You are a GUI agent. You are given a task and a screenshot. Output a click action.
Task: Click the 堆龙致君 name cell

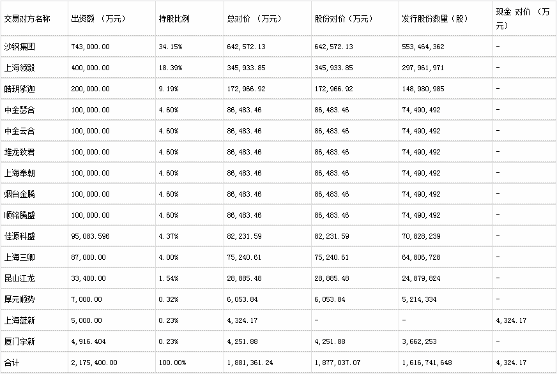tap(34, 152)
